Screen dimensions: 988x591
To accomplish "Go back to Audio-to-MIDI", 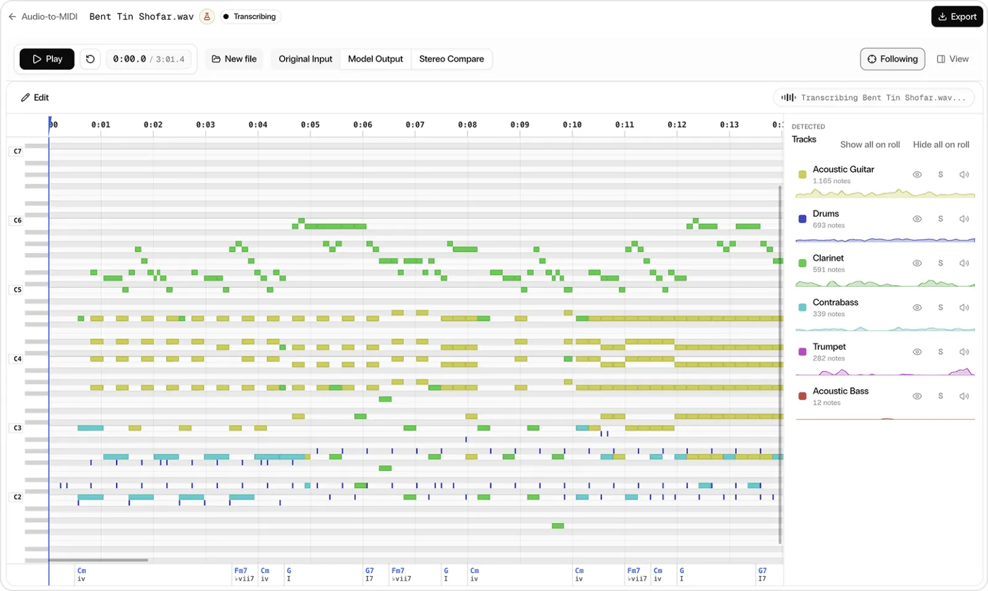I will tap(43, 17).
